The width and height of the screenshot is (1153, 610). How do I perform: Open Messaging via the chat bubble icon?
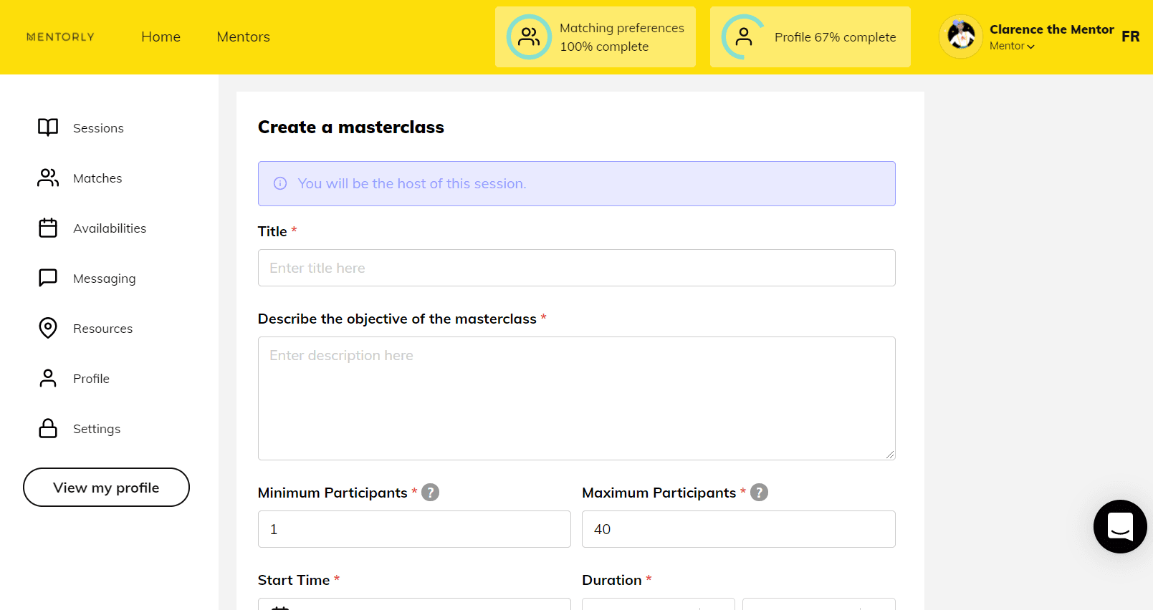(x=48, y=278)
